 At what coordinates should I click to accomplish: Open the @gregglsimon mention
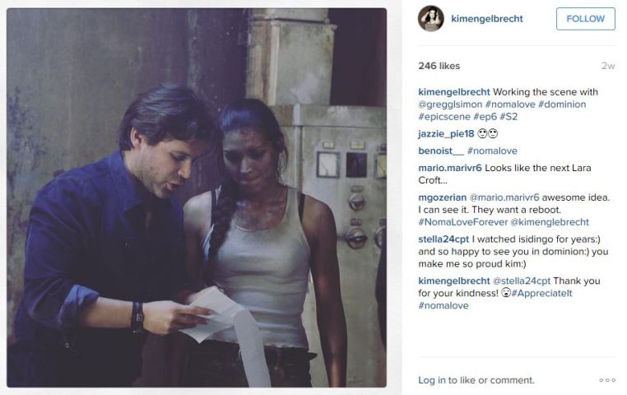coord(450,105)
